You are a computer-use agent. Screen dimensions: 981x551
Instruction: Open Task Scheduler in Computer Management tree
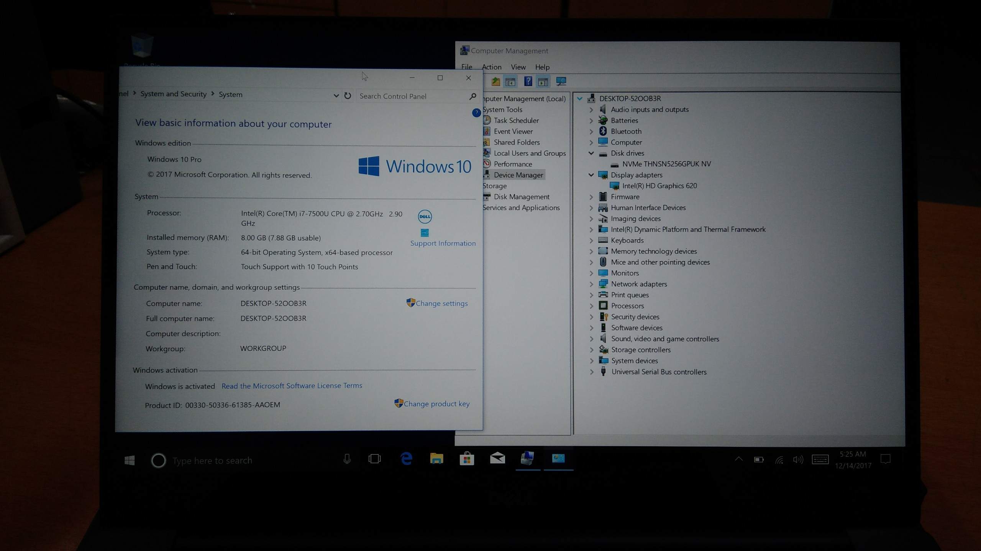[516, 120]
